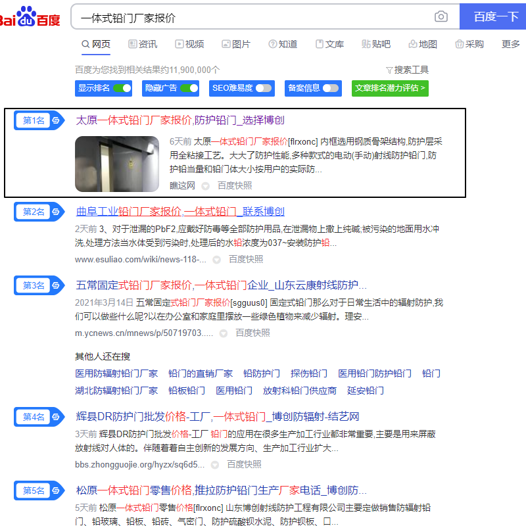Expand the dropdown arrow after bbs.zhongguojie.org URL

[215, 465]
